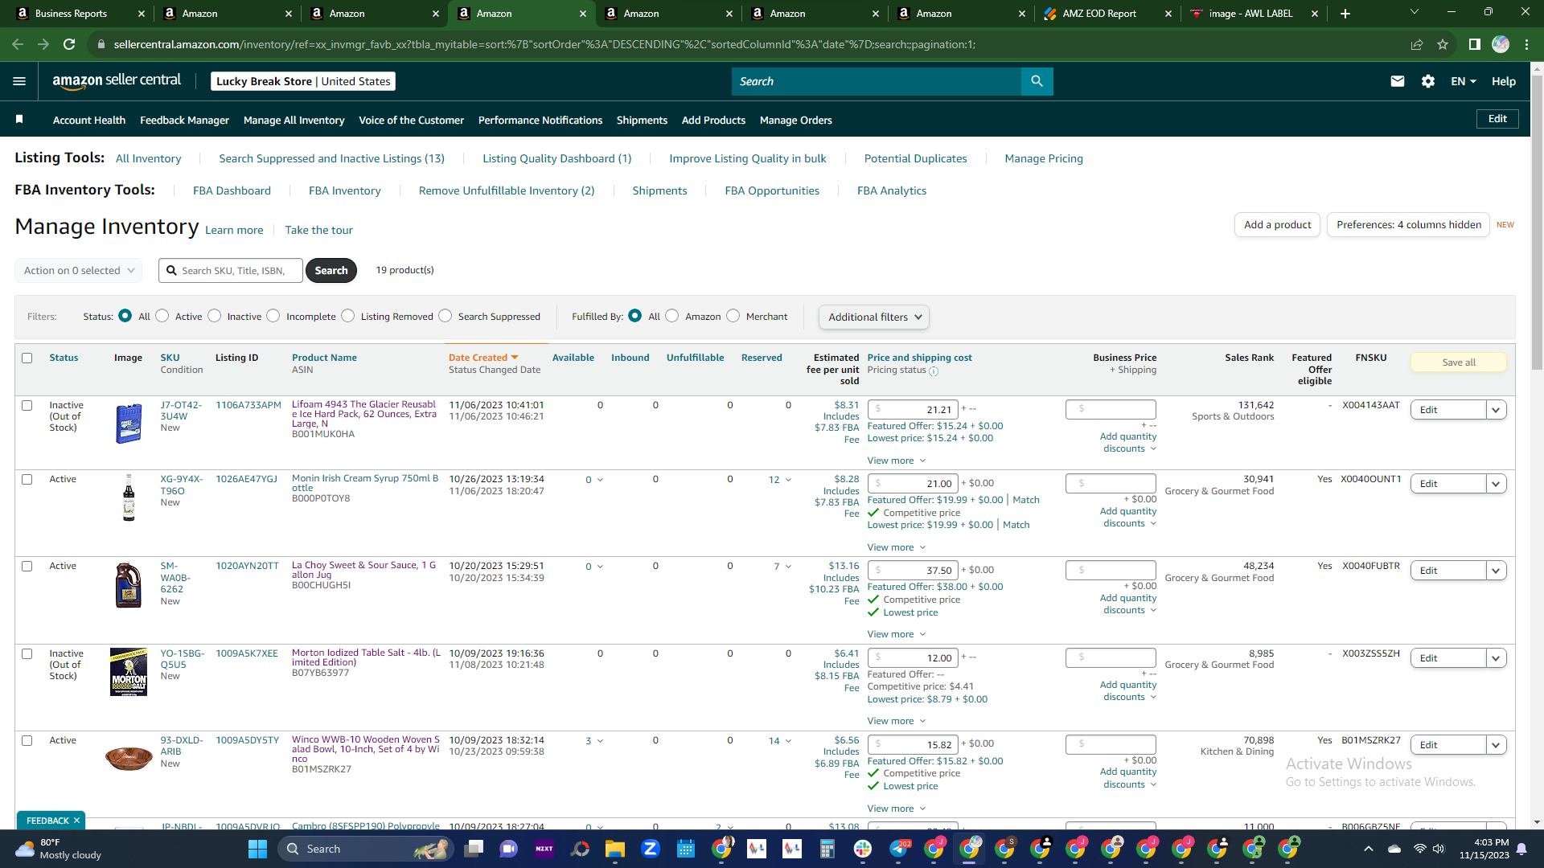The height and width of the screenshot is (868, 1544).
Task: Open Preferences: 4 columns hidden
Action: click(1408, 225)
